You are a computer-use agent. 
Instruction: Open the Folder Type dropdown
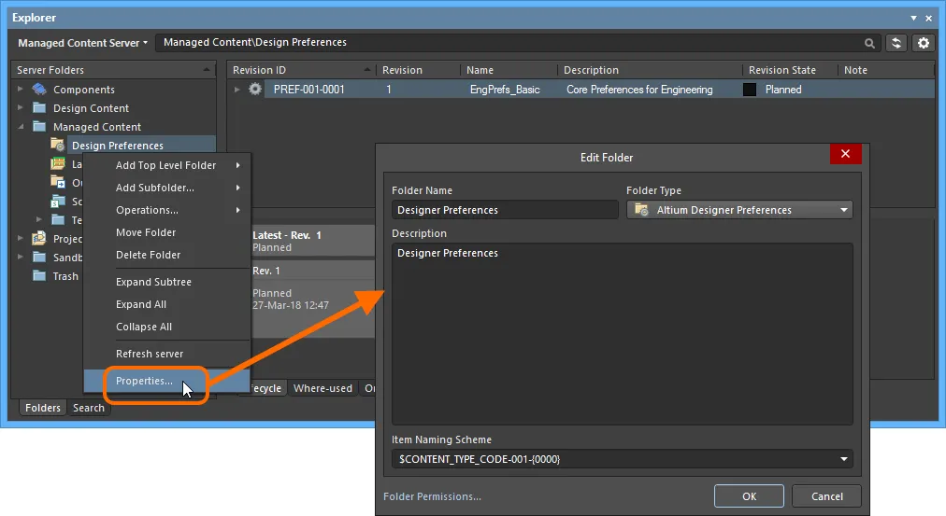point(843,210)
